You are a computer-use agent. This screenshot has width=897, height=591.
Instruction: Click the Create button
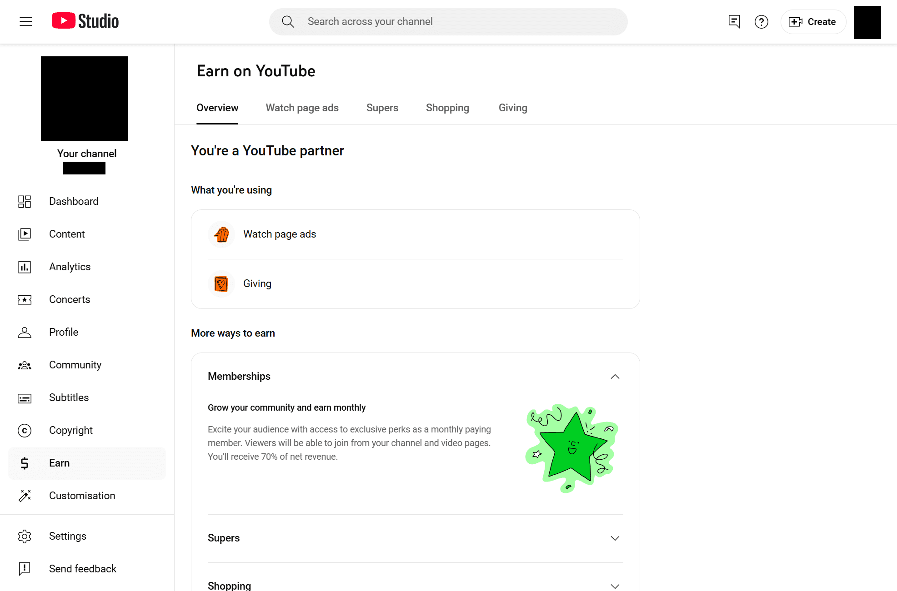[813, 21]
